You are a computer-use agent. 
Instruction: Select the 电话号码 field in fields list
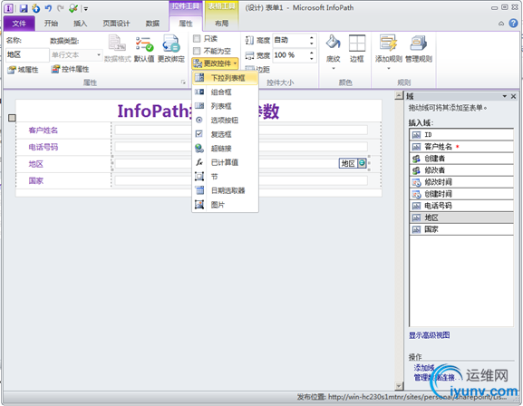tap(461, 206)
